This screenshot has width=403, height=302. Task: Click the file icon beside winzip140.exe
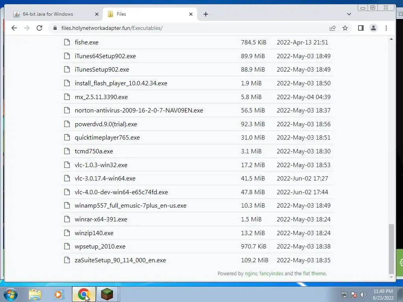(x=67, y=233)
